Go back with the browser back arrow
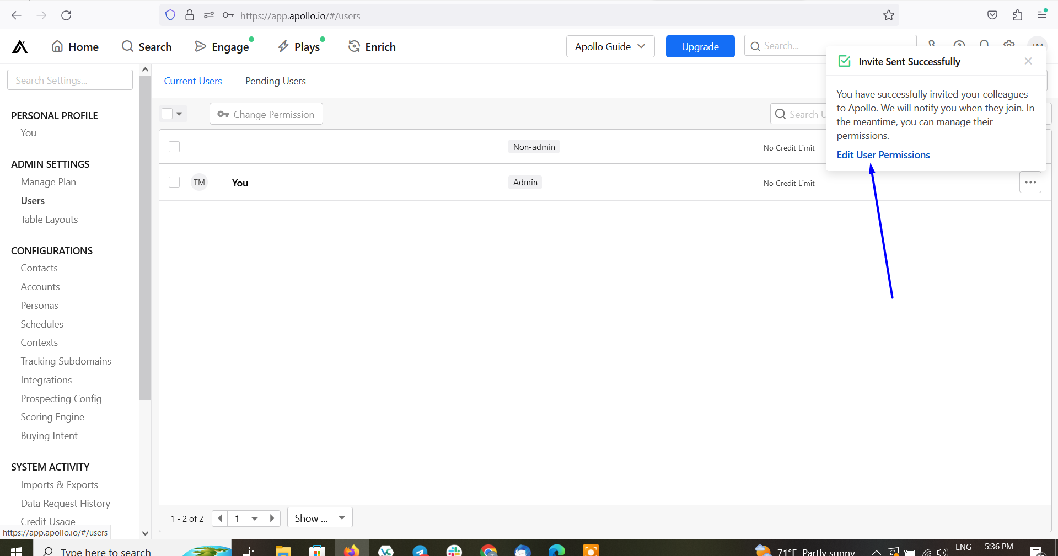Screen dimensions: 1058x556 point(17,15)
